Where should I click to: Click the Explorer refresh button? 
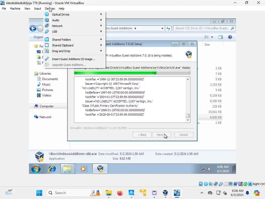168,28
